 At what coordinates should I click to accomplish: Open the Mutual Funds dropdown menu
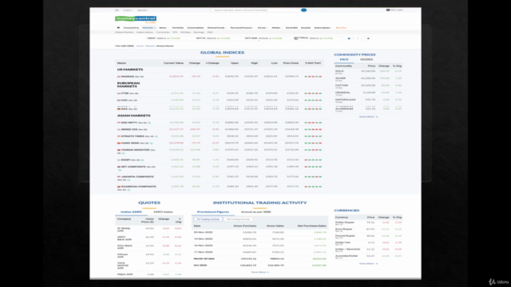pos(216,28)
